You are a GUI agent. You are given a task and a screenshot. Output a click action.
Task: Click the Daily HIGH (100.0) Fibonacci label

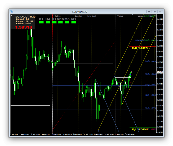pyautogui.click(x=146, y=40)
